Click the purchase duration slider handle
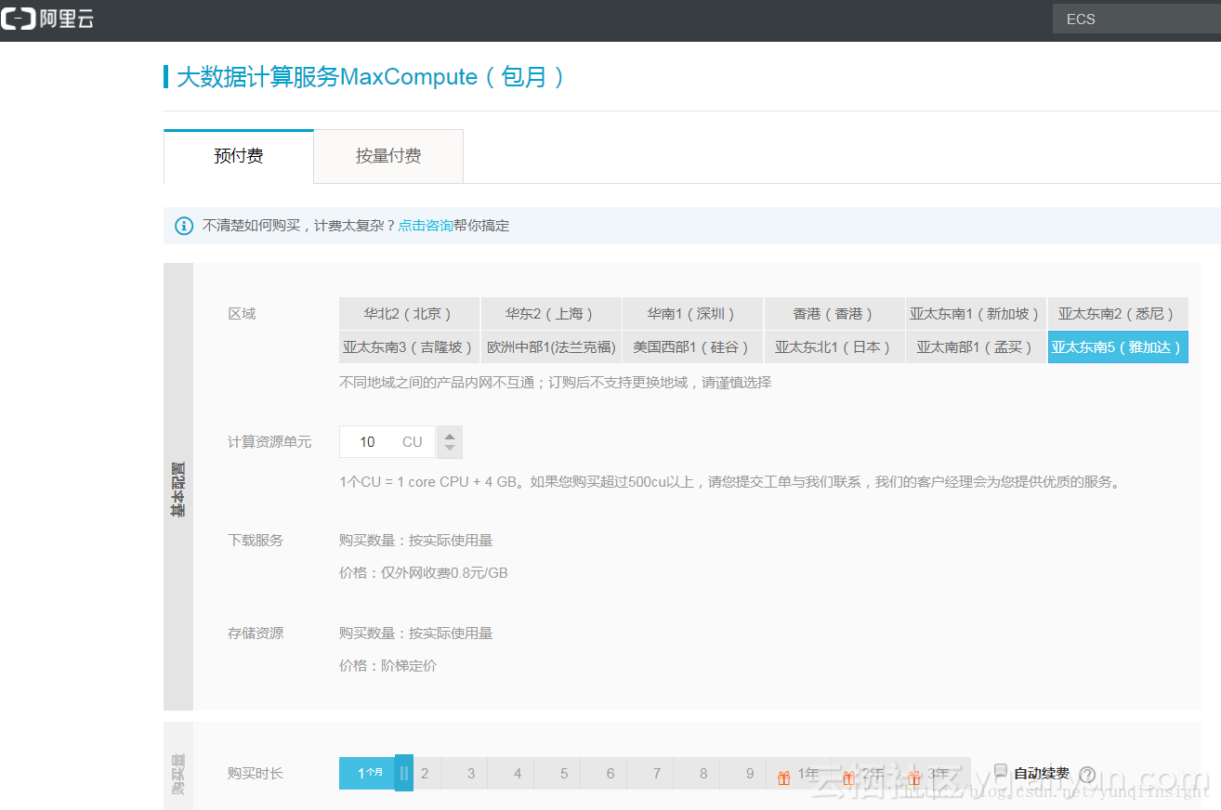 pyautogui.click(x=404, y=773)
